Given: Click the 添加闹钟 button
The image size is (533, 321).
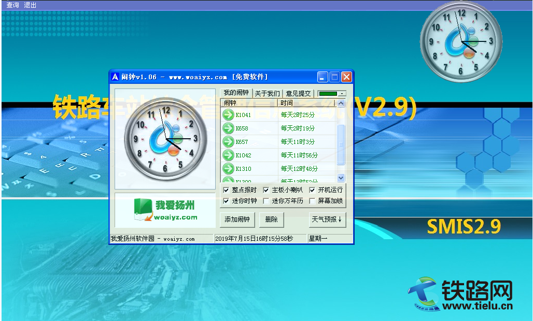Looking at the screenshot, I should pos(237,220).
